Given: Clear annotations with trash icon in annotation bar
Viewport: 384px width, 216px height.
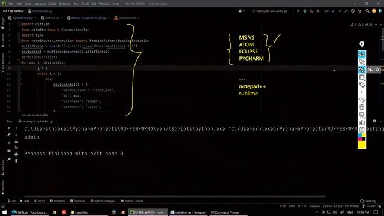Looking at the screenshot, I should coord(362,107).
